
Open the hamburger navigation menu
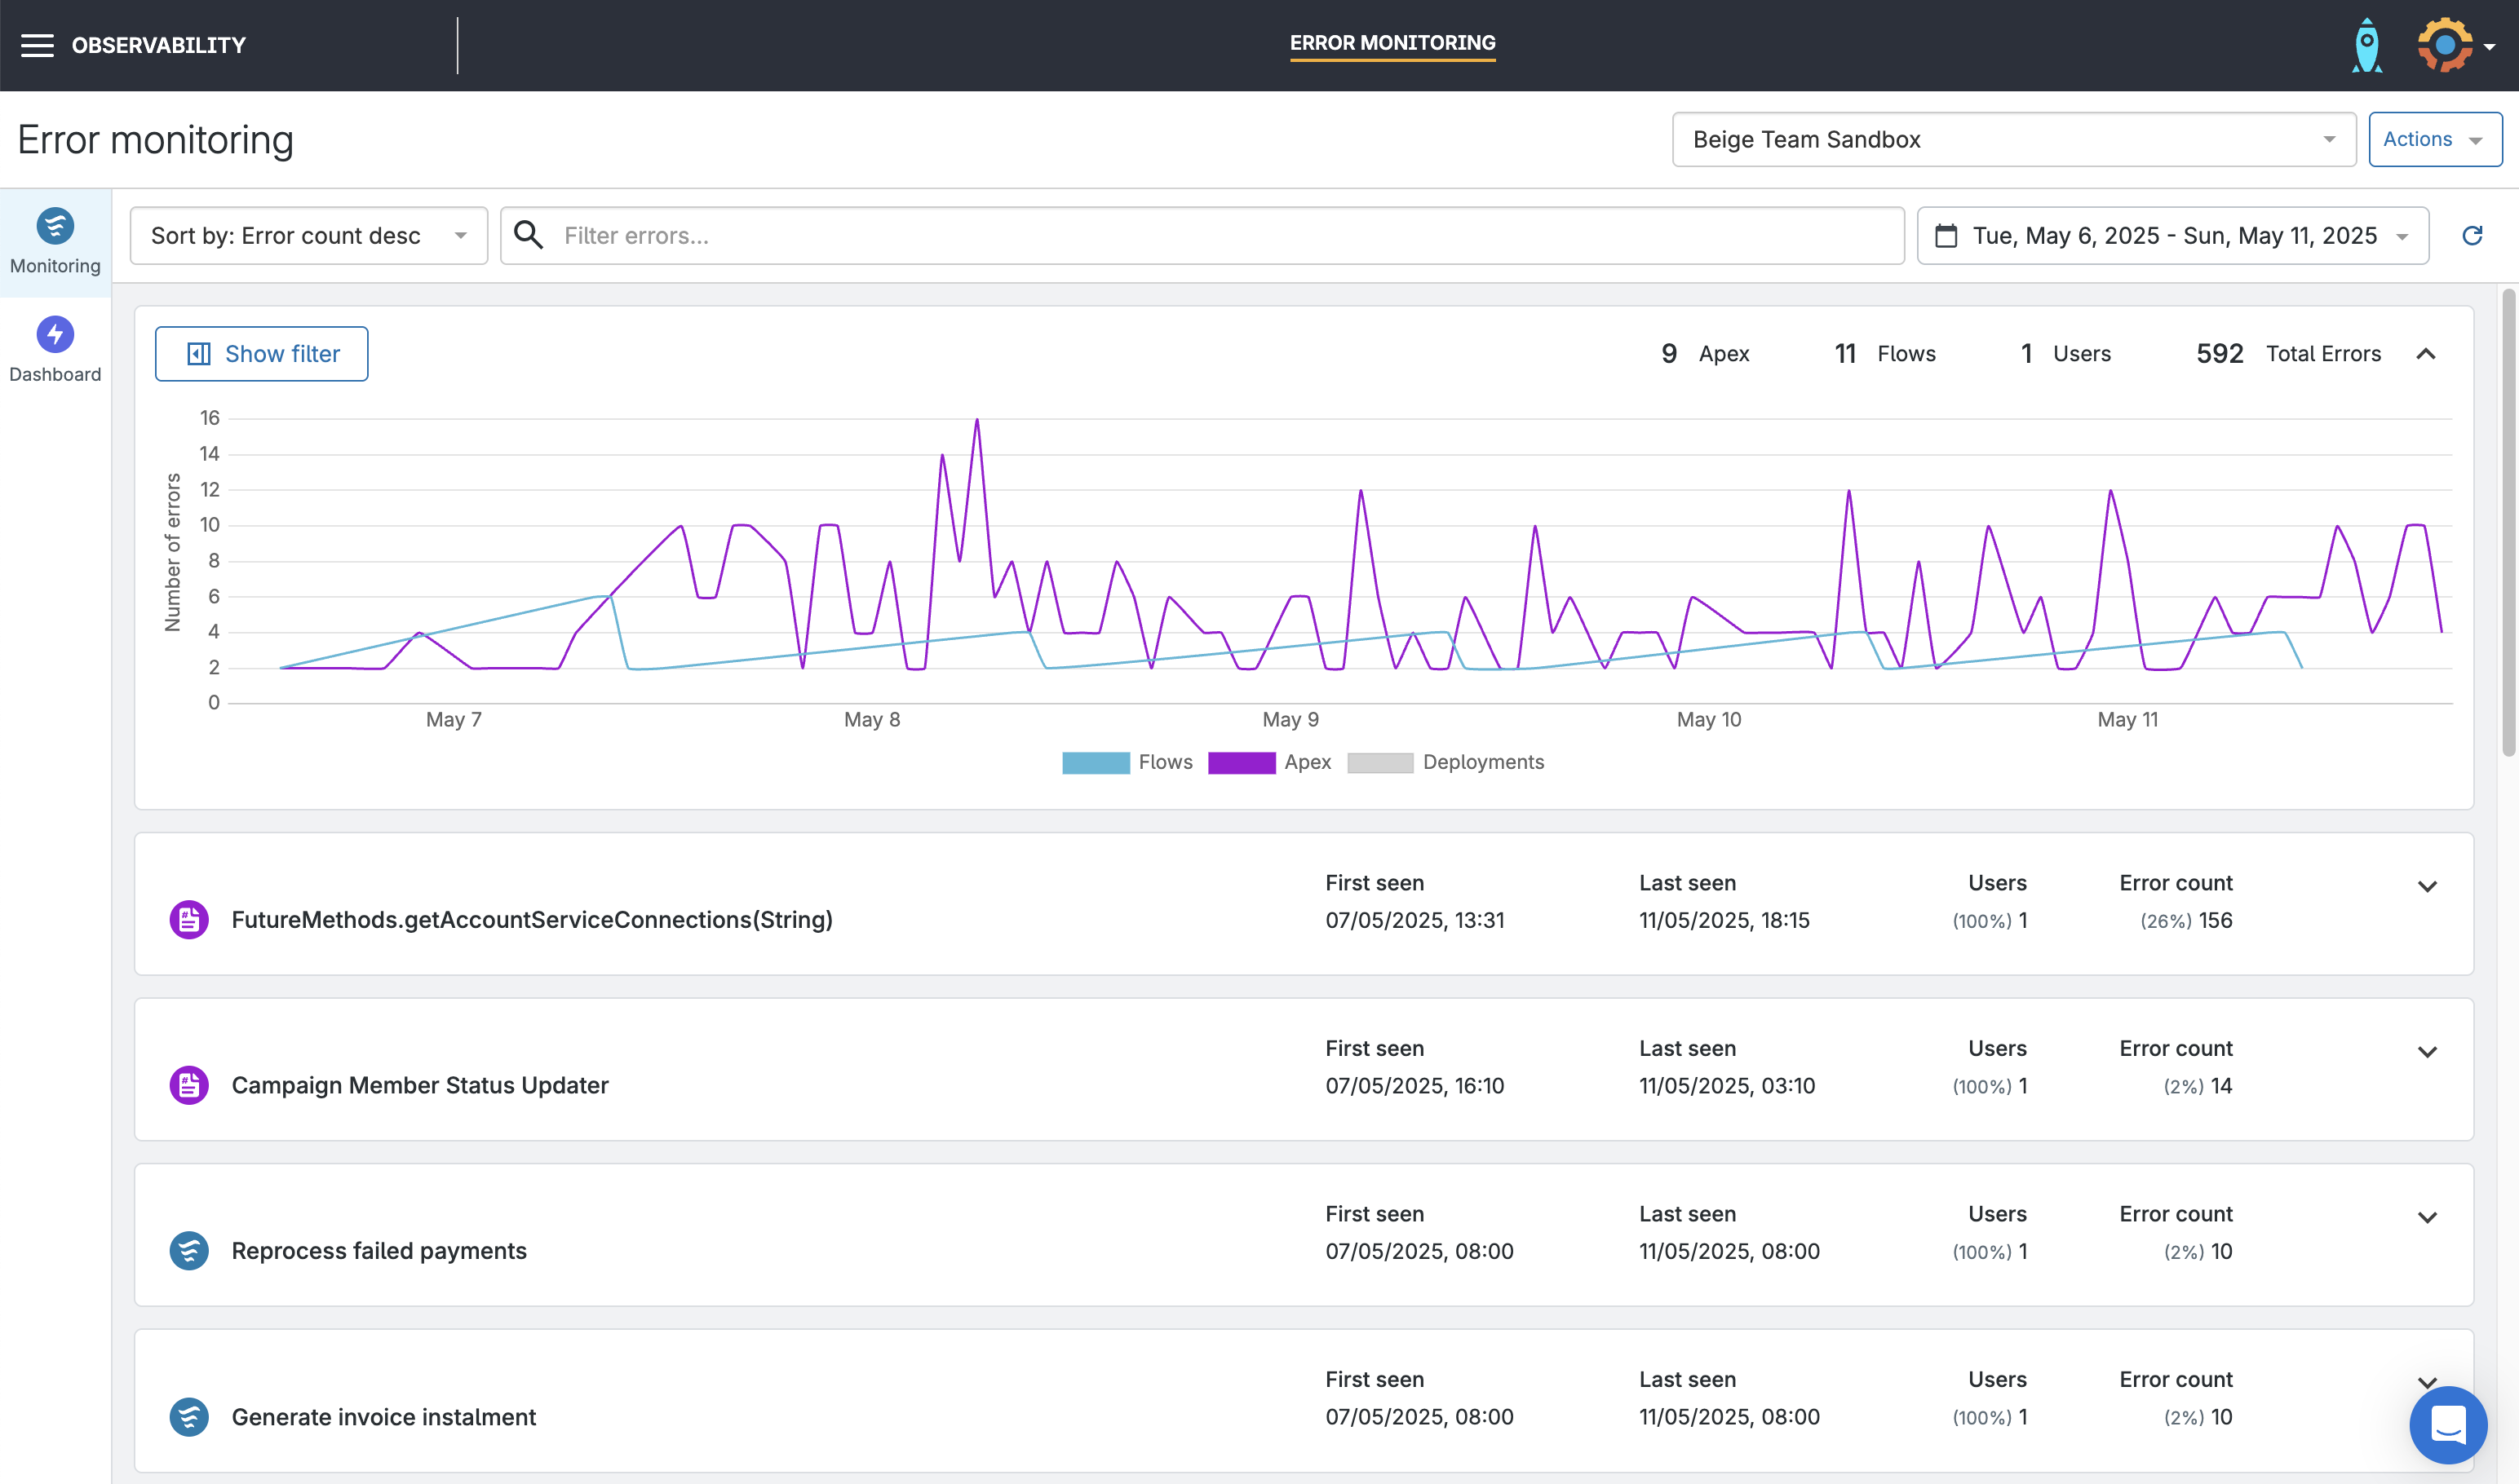(x=37, y=45)
